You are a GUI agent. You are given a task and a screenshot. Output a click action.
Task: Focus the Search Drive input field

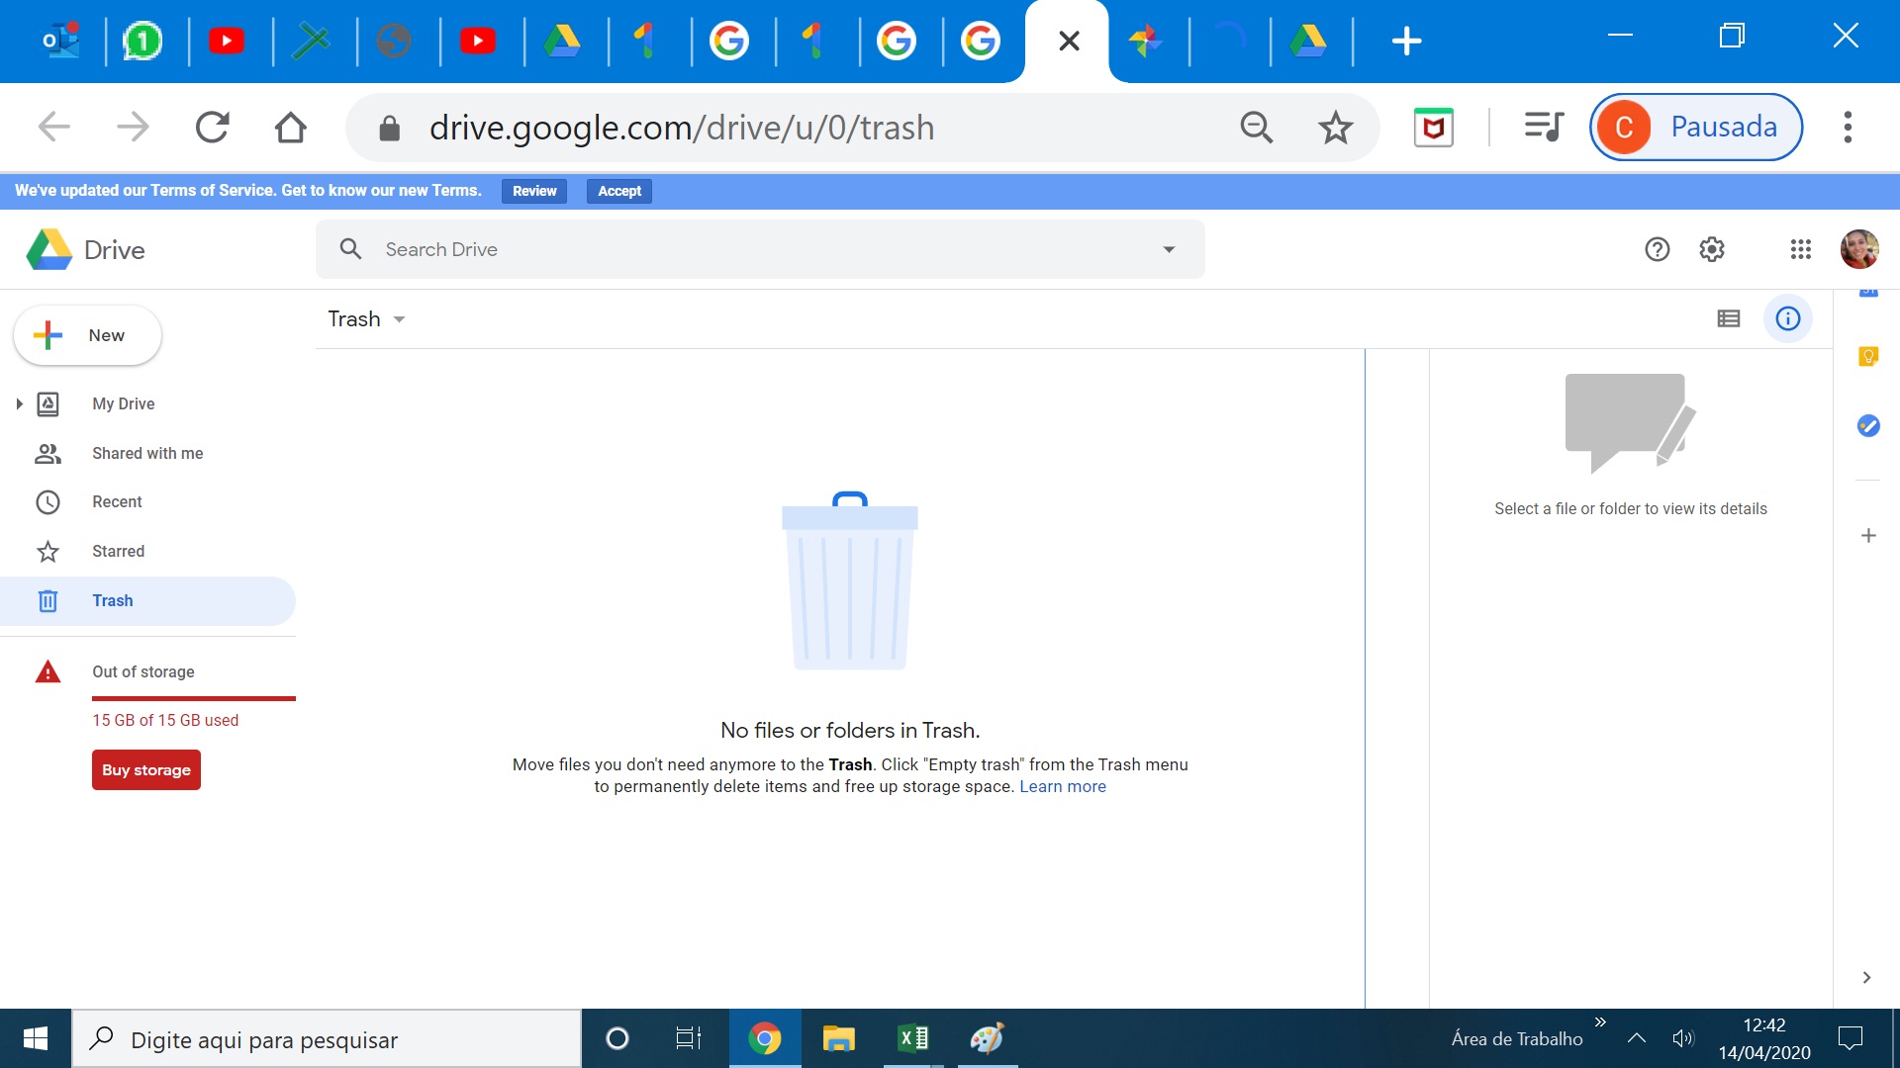click(762, 249)
